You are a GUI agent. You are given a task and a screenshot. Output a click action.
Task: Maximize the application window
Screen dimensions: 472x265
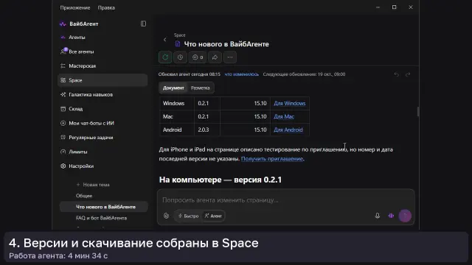click(394, 7)
